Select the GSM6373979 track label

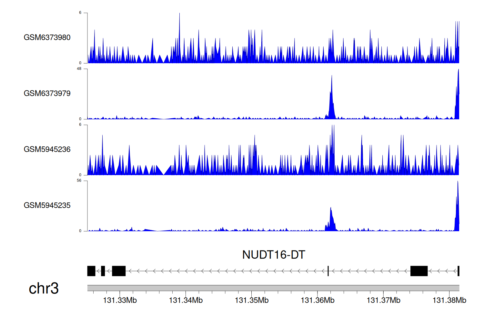tap(47, 94)
